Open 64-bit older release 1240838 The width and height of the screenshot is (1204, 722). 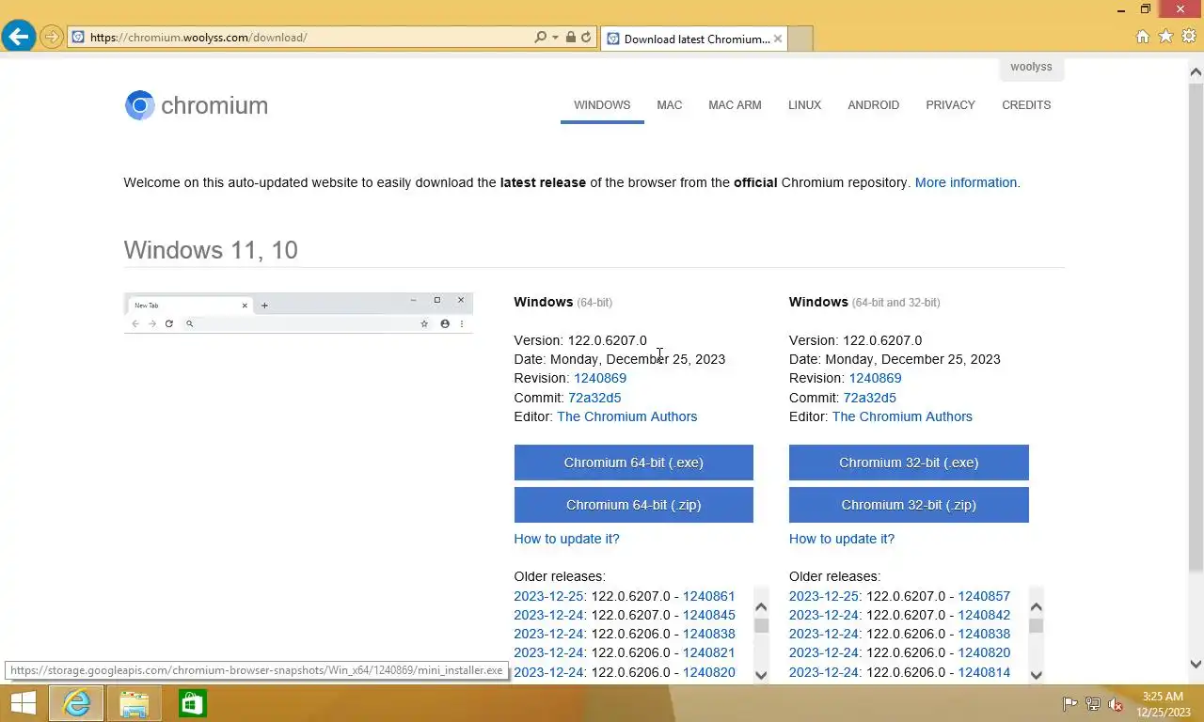709,634
